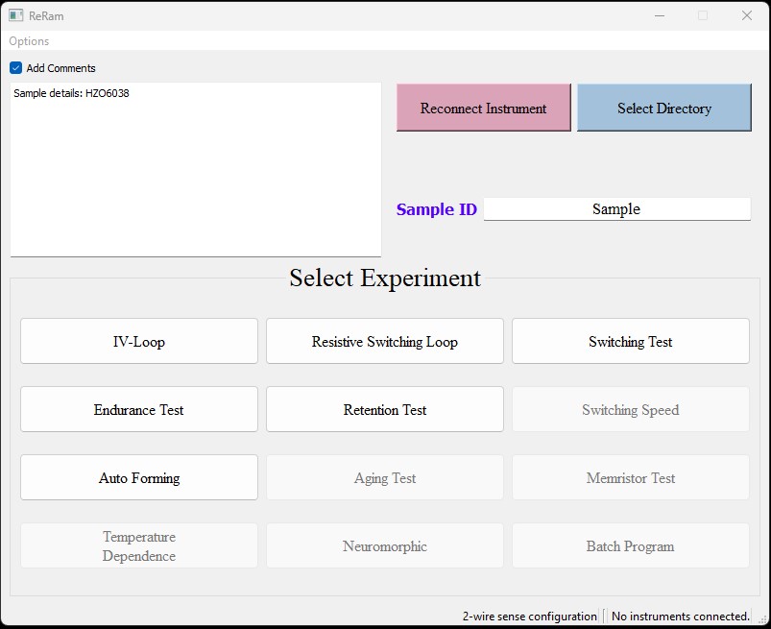Select Temperature Dependence experiment
Image resolution: width=771 pixels, height=629 pixels.
[x=139, y=545]
